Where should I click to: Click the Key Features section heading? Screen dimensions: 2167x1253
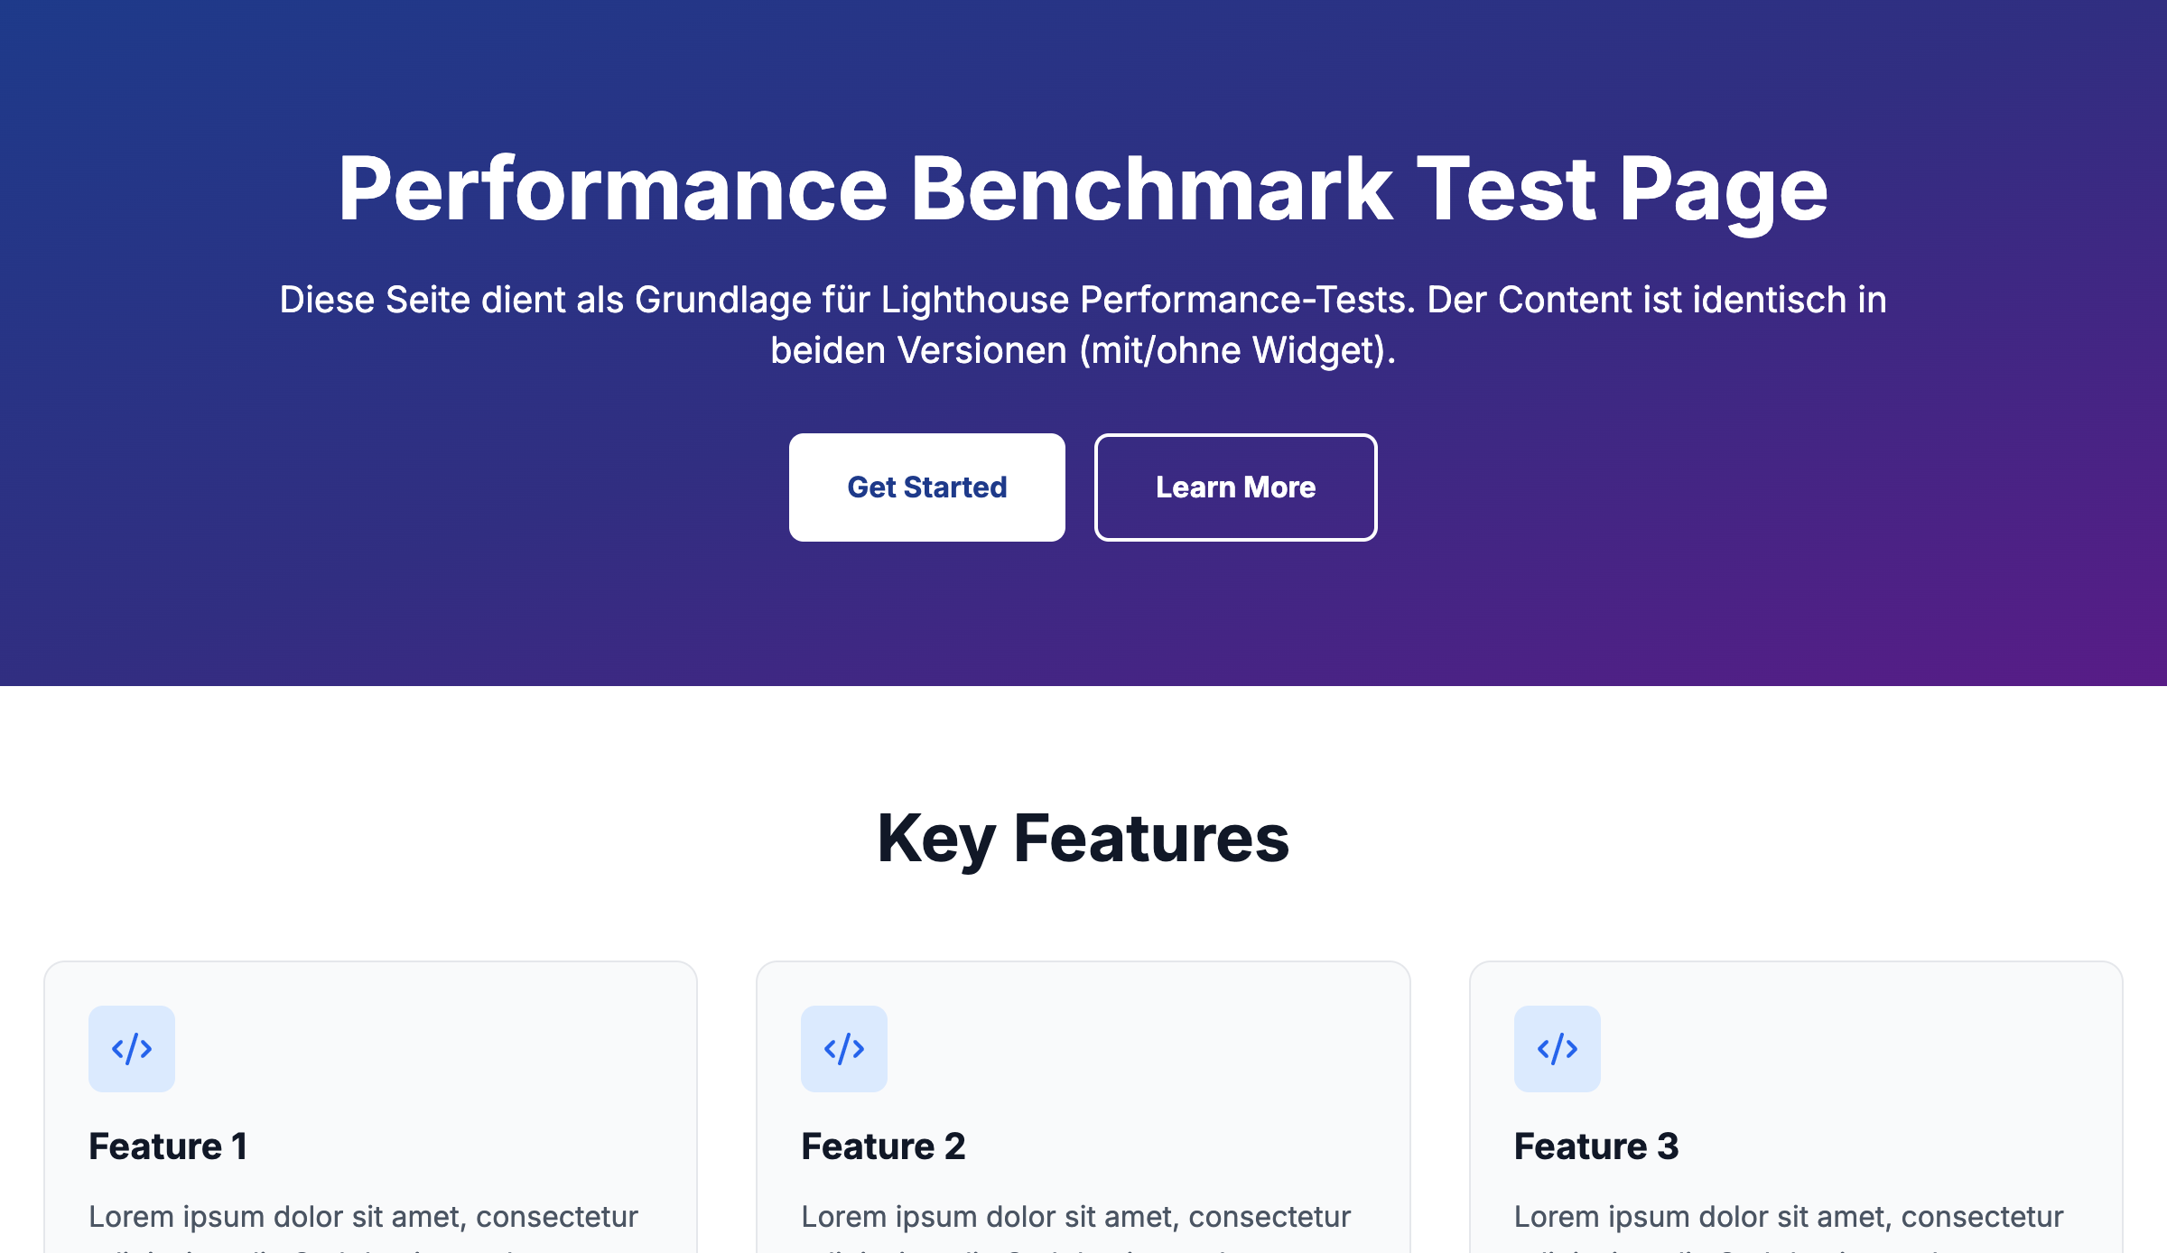click(1083, 839)
